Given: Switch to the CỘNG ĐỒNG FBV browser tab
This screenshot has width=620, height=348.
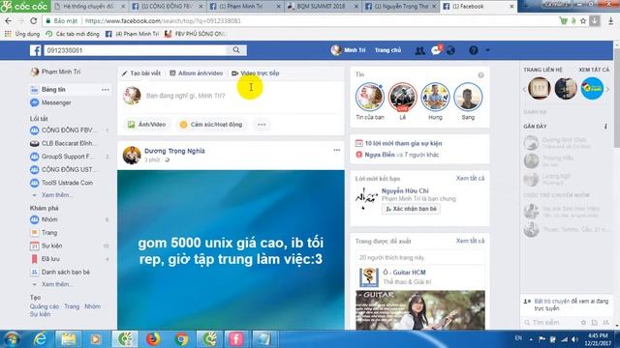Looking at the screenshot, I should 168,7.
